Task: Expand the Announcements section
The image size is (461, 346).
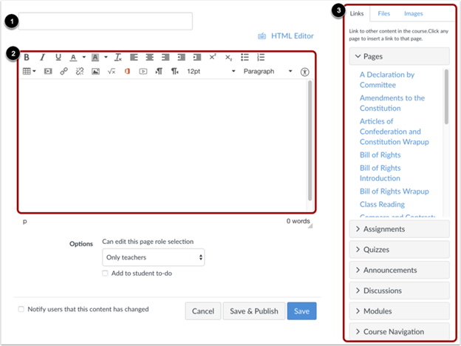Action: 399,270
